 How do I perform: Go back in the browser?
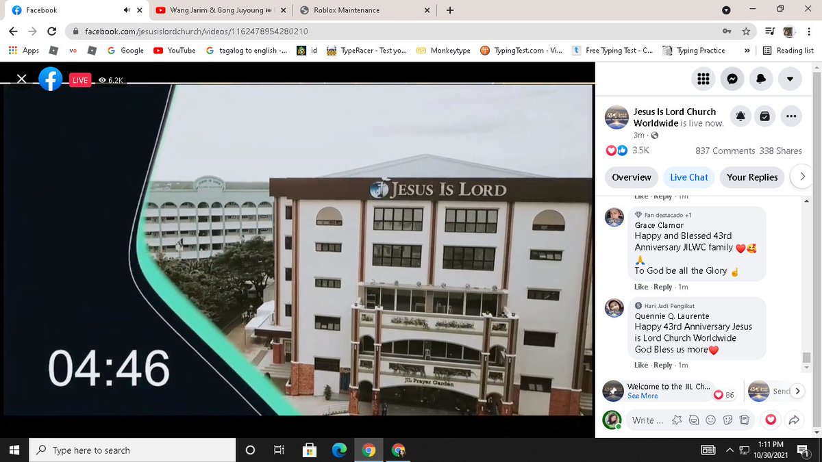[x=13, y=31]
